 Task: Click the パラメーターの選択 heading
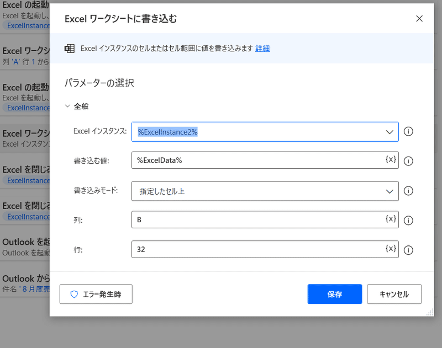99,83
